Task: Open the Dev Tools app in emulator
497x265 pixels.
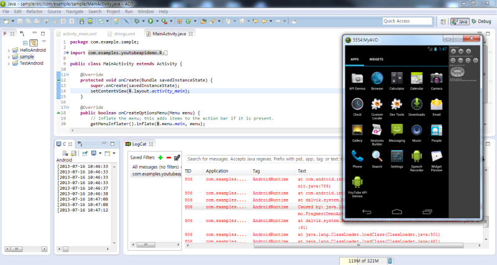Action: (x=397, y=107)
